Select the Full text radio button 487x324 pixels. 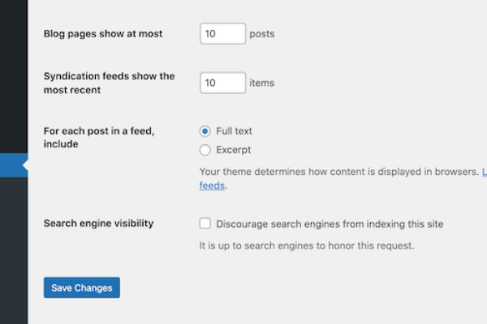point(205,131)
